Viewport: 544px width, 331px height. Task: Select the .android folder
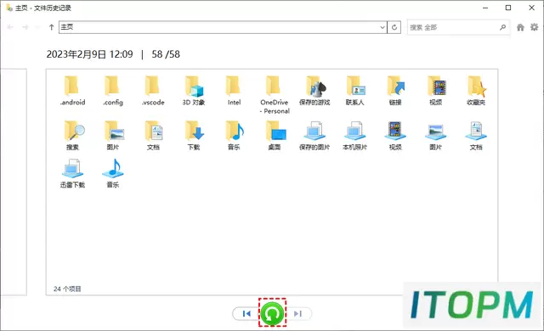point(72,91)
